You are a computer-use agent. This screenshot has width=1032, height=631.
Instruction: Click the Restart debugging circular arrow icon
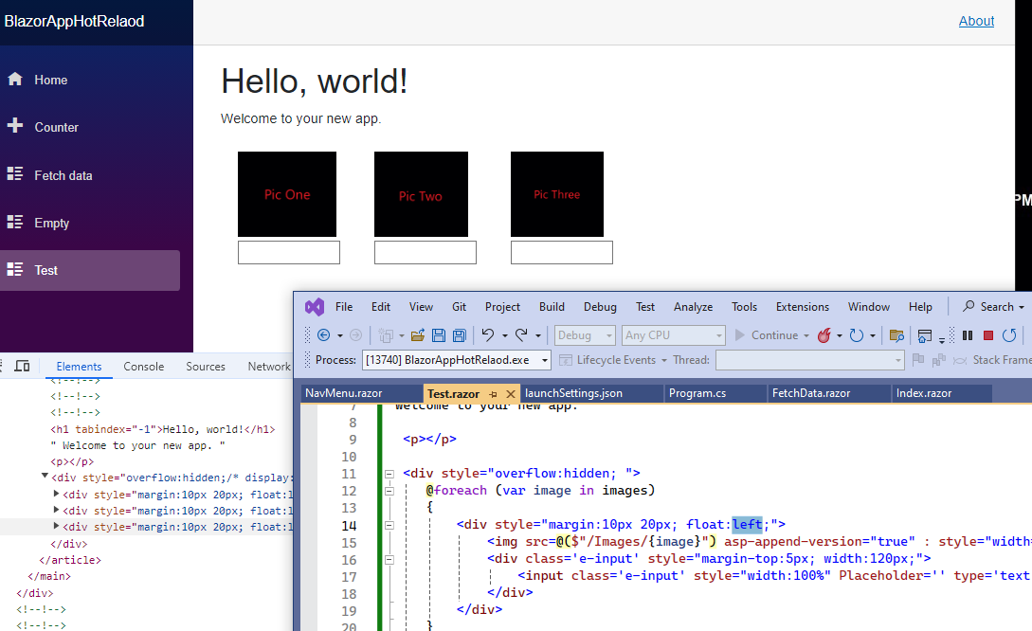coord(1008,335)
